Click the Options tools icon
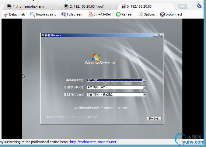The width and height of the screenshot is (206, 147). coord(141,14)
